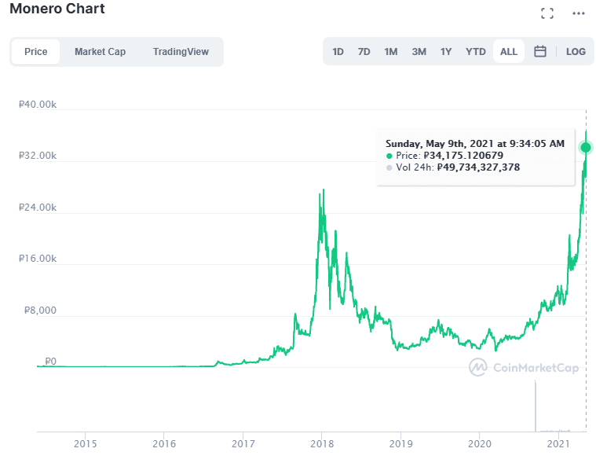Open the calendar date range picker
596x463 pixels.
540,52
